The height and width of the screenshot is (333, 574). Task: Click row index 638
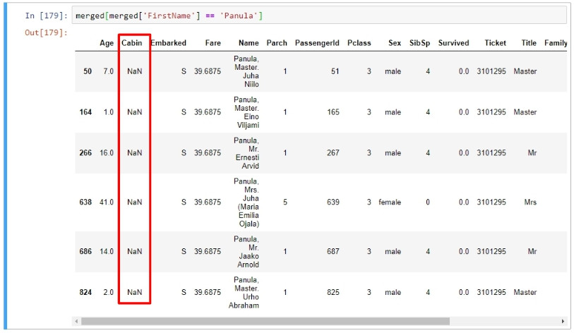(85, 202)
